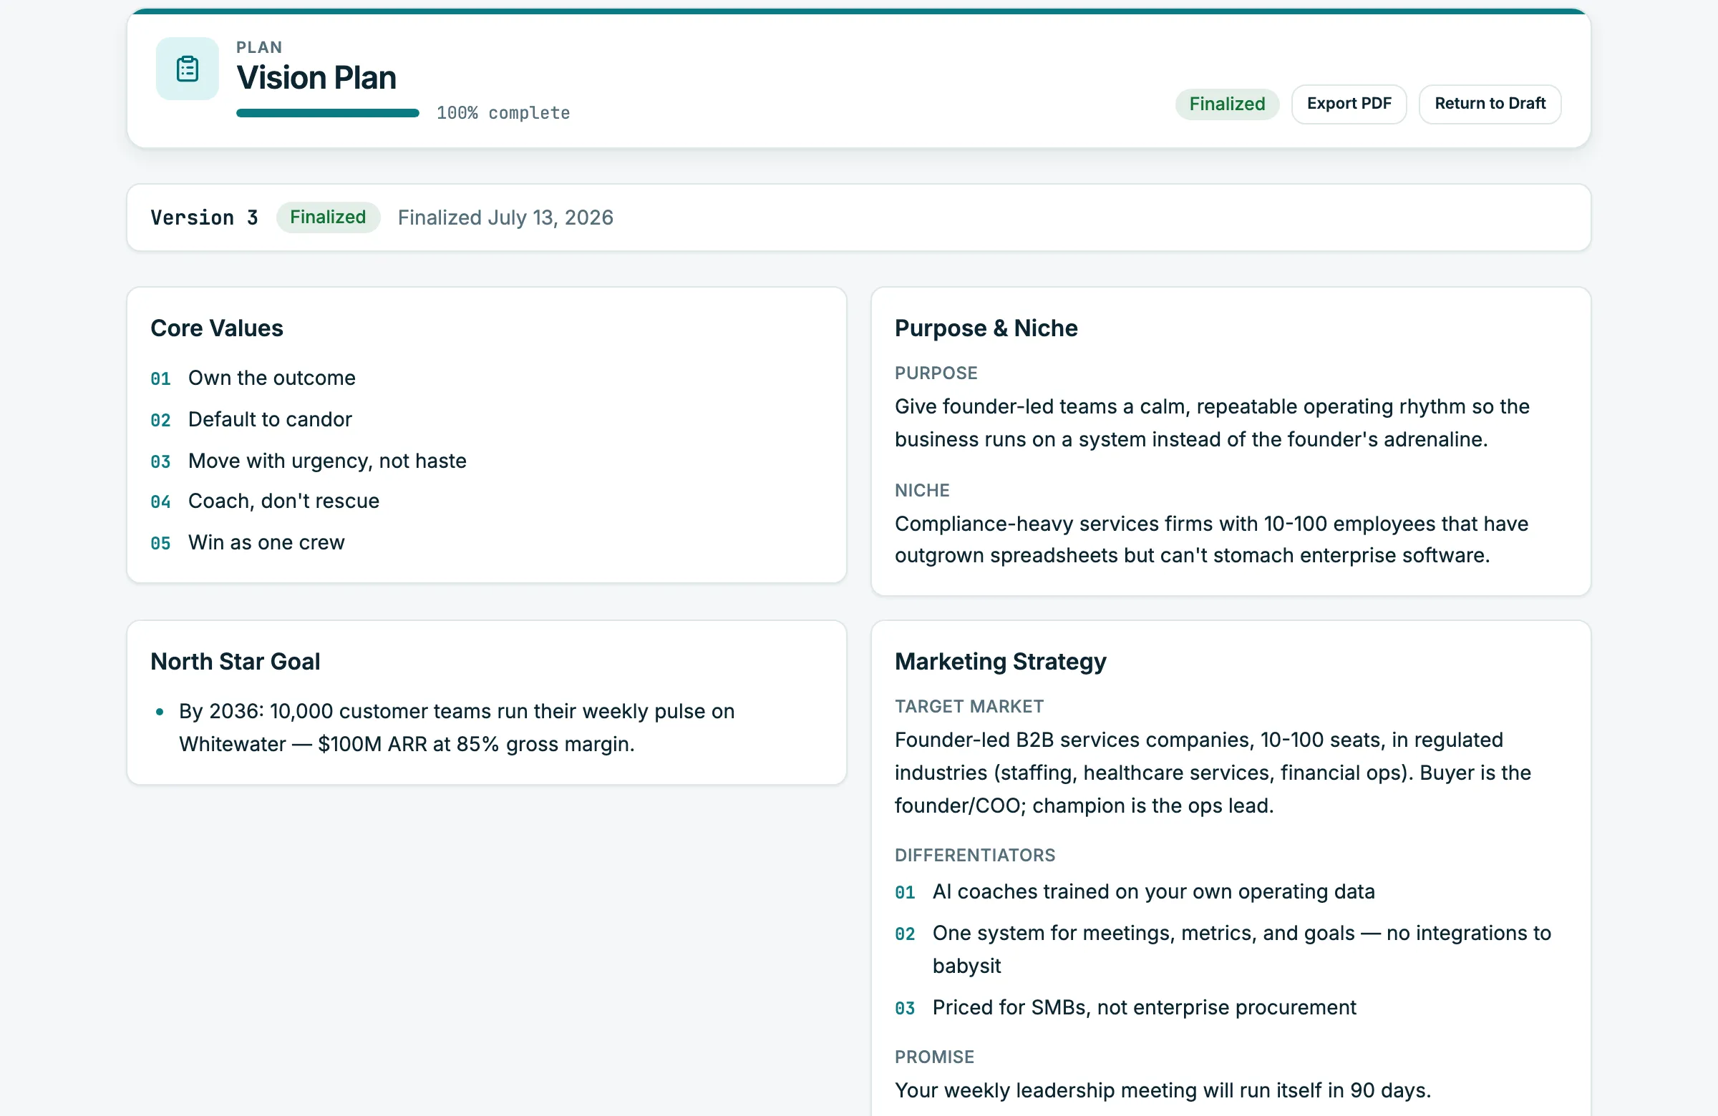Select differentiator 'One system for meetings, metrics, and goals'
This screenshot has height=1116, width=1718.
tap(1241, 949)
